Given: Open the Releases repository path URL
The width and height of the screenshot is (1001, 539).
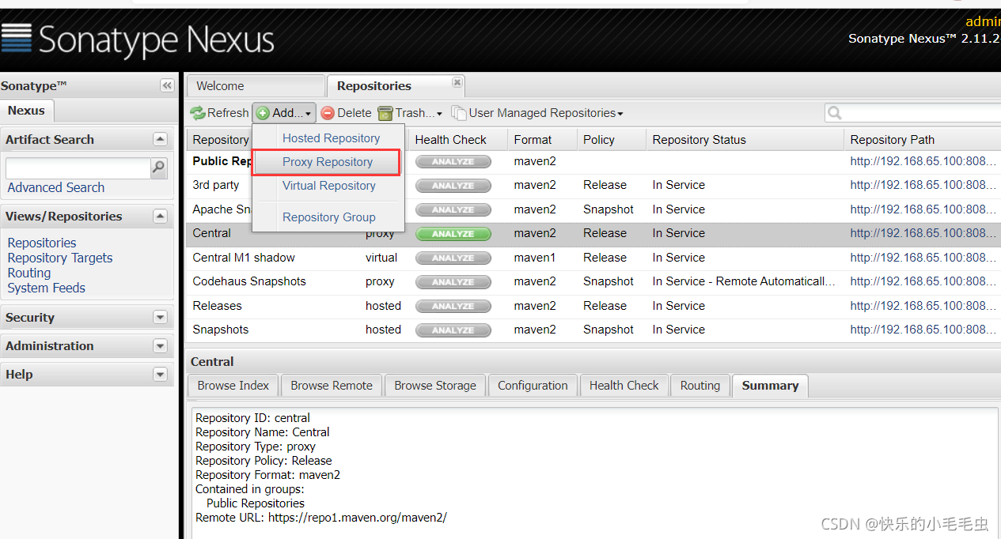Looking at the screenshot, I should click(x=923, y=306).
